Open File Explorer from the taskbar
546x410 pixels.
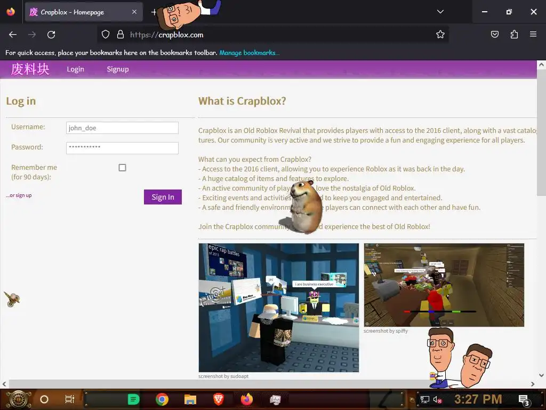[x=190, y=399]
